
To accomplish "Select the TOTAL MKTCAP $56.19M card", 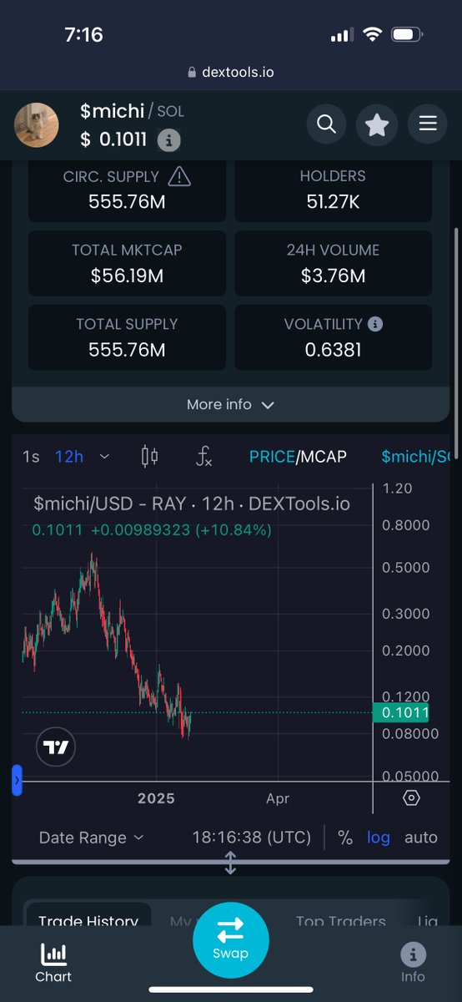I will coord(127,262).
